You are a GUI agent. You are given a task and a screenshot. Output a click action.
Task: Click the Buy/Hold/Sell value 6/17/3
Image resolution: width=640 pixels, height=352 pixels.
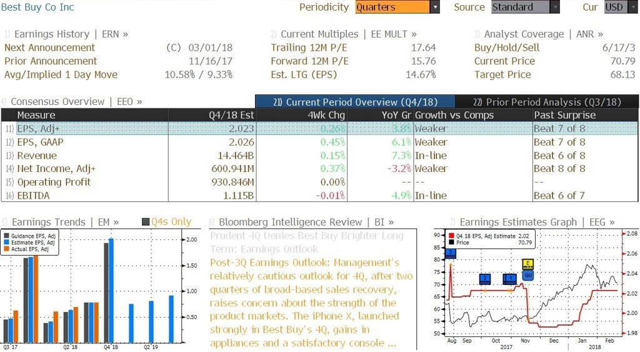[x=619, y=48]
